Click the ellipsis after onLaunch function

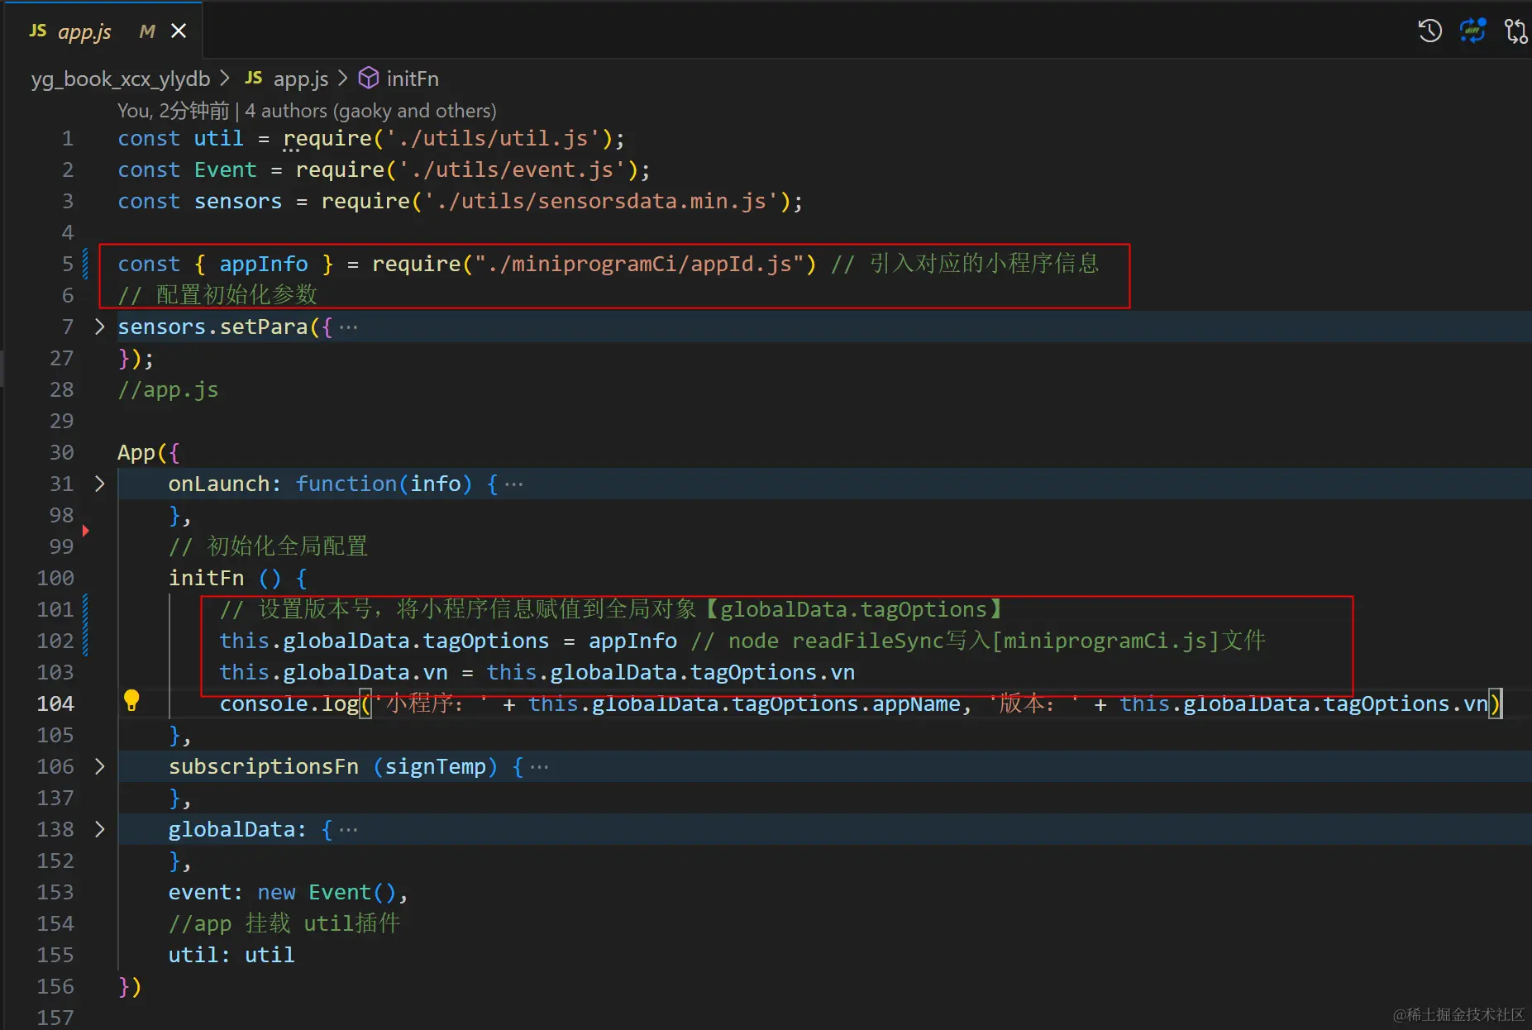[x=513, y=484]
